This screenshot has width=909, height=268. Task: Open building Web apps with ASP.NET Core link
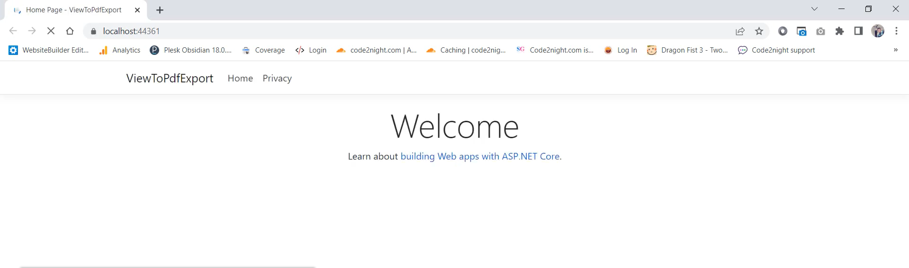[x=481, y=156]
